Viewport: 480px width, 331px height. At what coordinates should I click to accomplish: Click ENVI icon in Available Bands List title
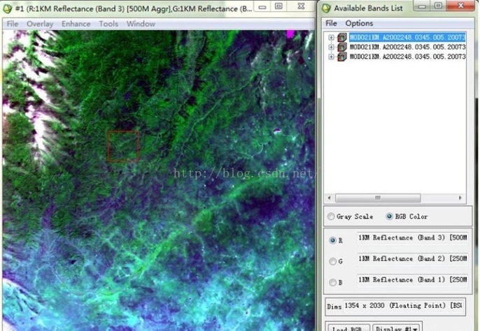[x=326, y=8]
